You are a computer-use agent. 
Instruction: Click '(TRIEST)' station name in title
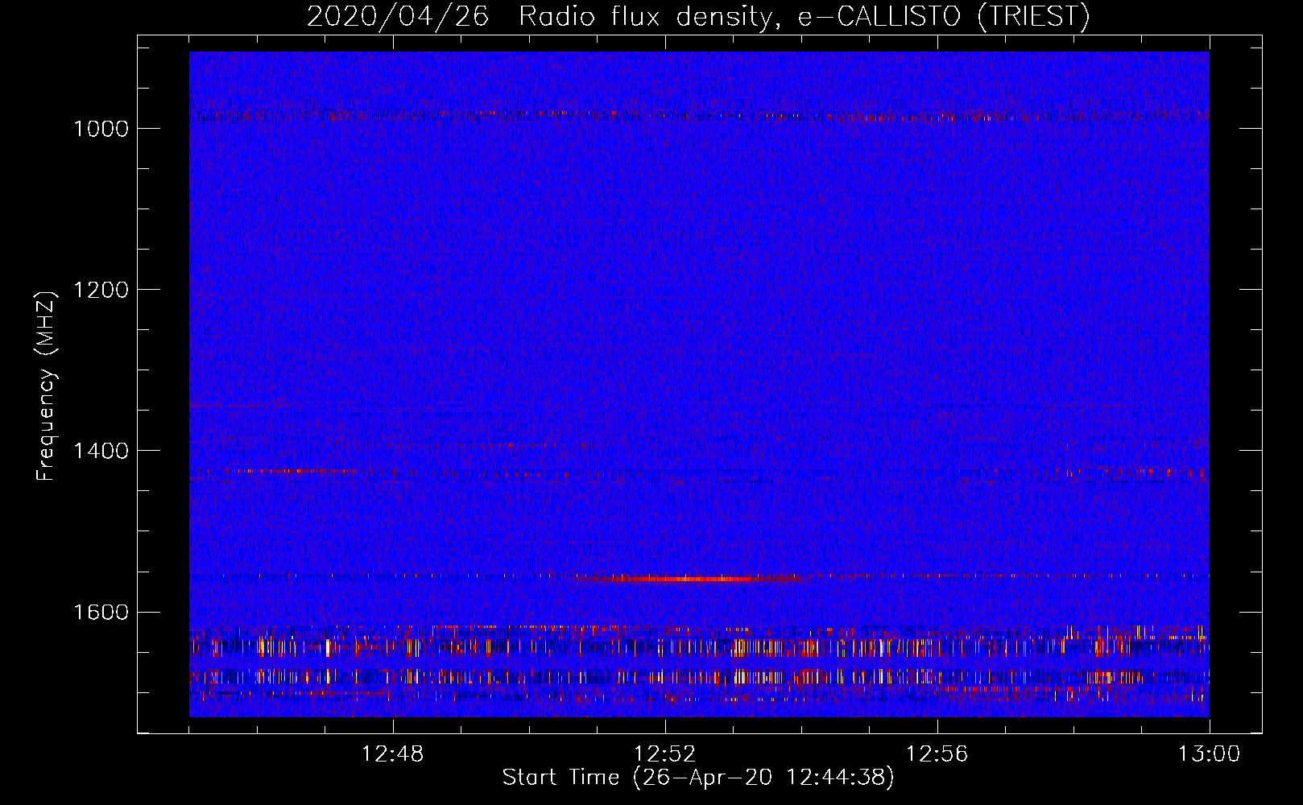(1033, 16)
